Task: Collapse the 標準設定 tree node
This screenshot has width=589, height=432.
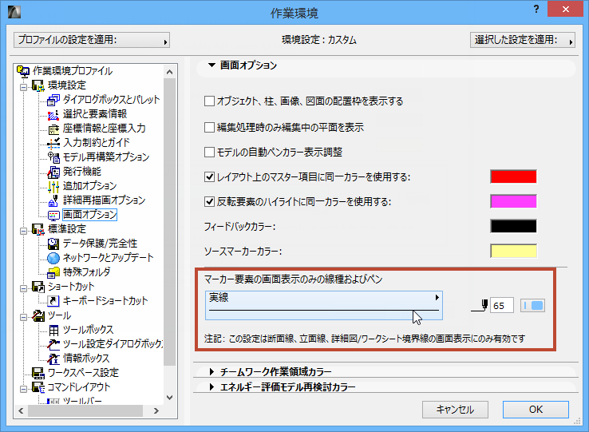Action: 24,231
